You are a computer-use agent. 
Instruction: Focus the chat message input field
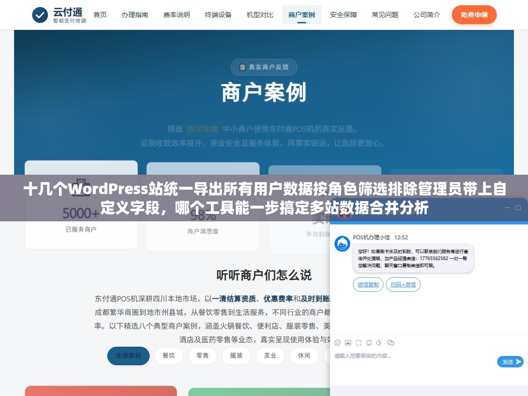click(x=414, y=361)
